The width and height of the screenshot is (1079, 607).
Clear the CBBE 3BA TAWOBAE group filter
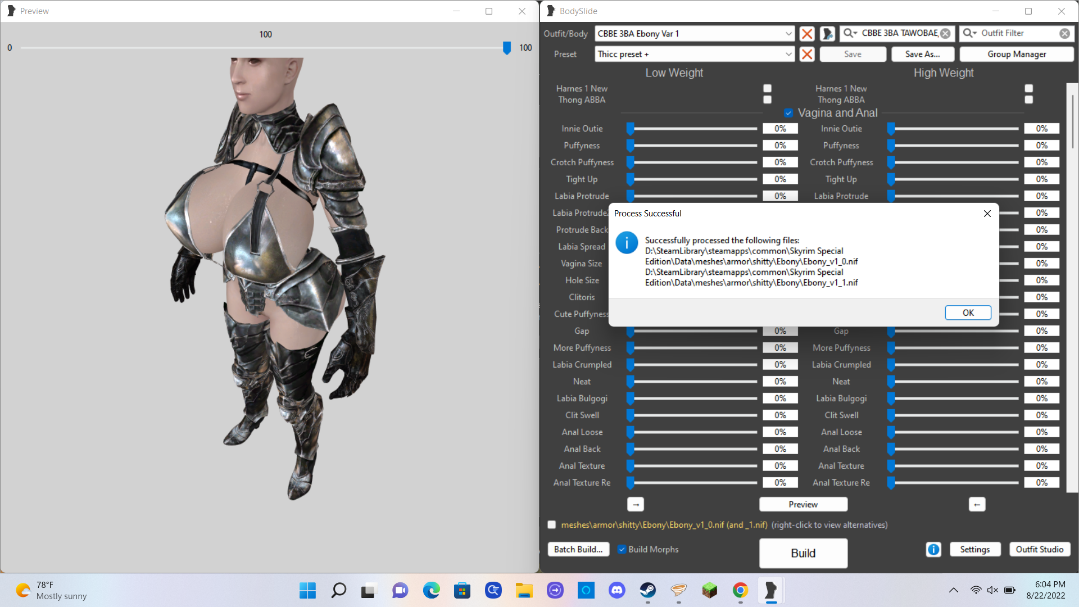(x=945, y=34)
